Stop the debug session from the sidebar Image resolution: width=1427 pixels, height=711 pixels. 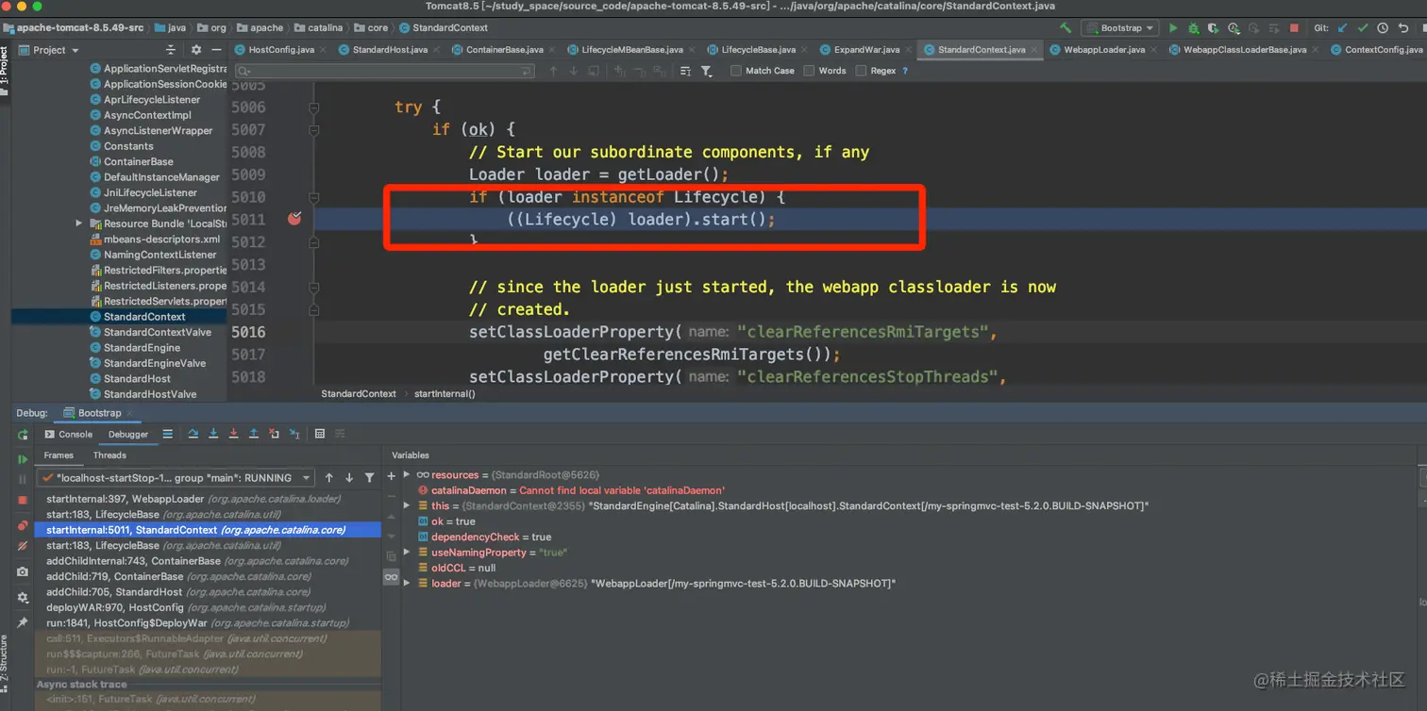[x=23, y=500]
